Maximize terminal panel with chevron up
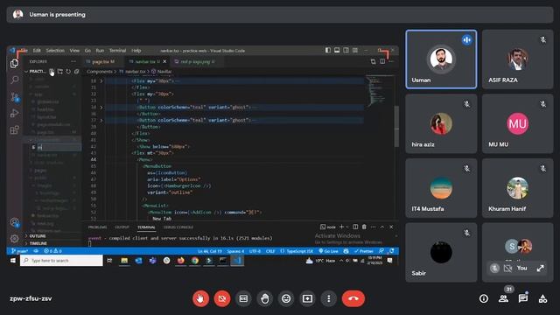Screen dimensions: 560x315 click(x=382, y=227)
